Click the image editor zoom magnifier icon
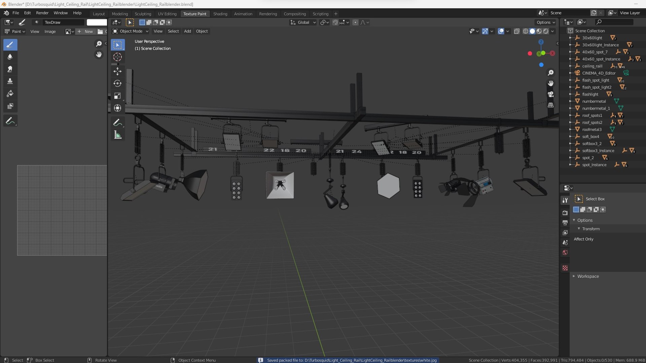646x363 pixels. pyautogui.click(x=99, y=44)
